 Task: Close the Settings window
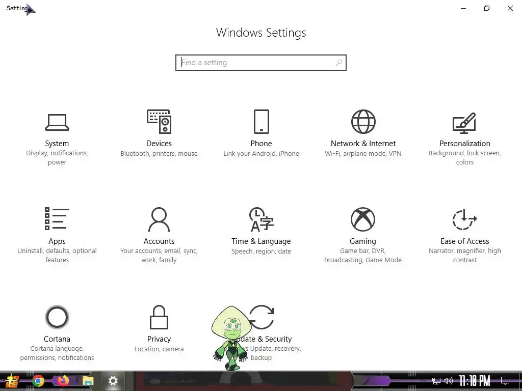coord(510,8)
